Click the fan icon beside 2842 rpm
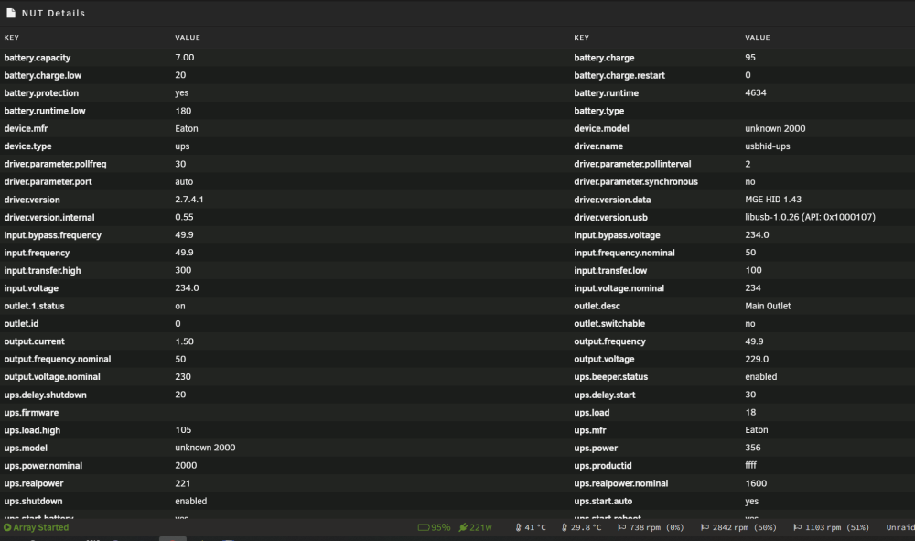This screenshot has width=915, height=541. [x=705, y=527]
